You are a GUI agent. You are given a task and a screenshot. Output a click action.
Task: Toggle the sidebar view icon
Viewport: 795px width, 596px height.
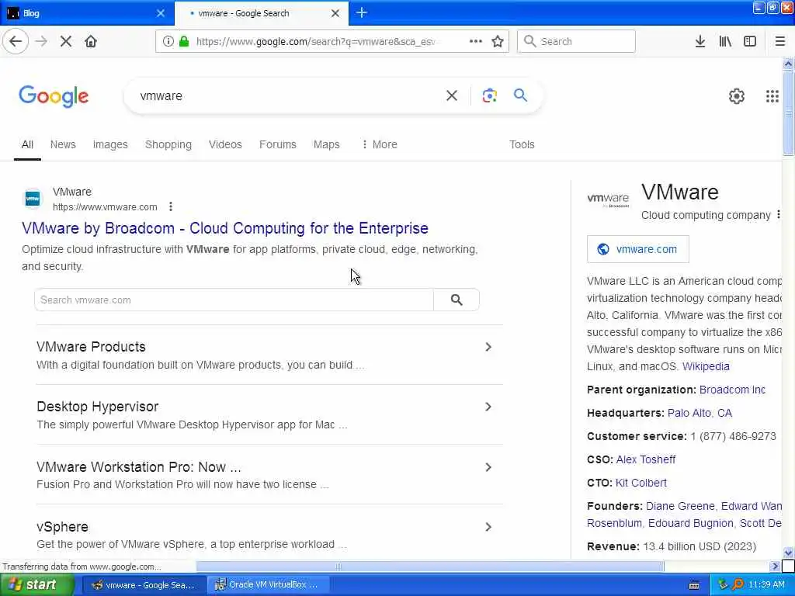750,42
